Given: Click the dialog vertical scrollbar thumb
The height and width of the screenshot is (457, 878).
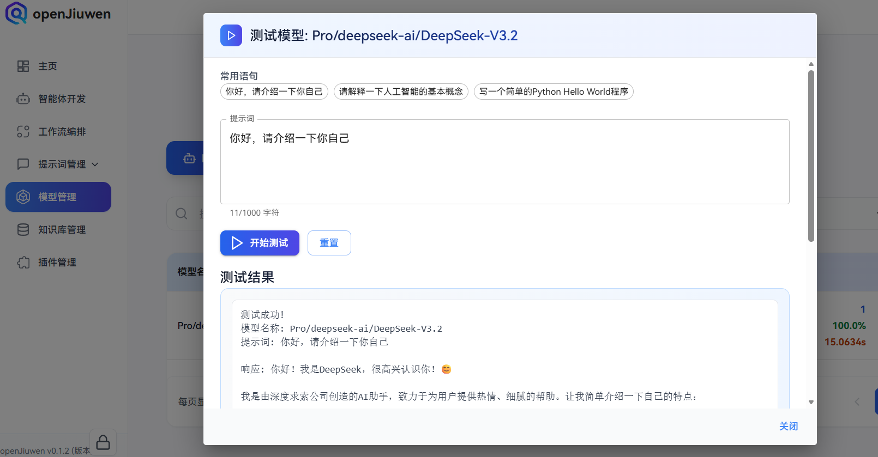Looking at the screenshot, I should pyautogui.click(x=811, y=155).
